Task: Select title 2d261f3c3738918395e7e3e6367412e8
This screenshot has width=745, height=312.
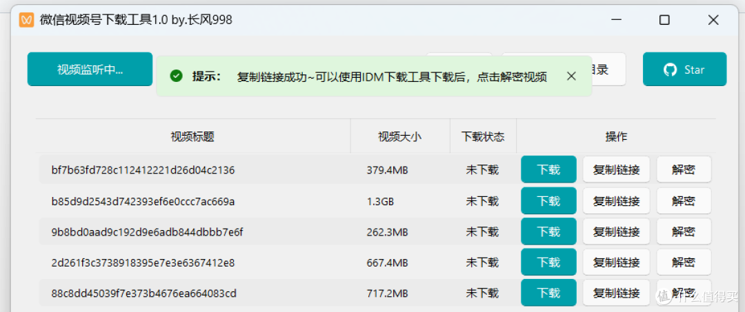Action: tap(143, 262)
